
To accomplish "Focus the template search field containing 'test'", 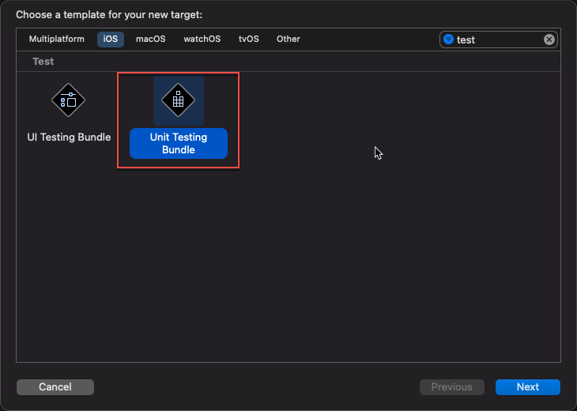I will pyautogui.click(x=499, y=40).
